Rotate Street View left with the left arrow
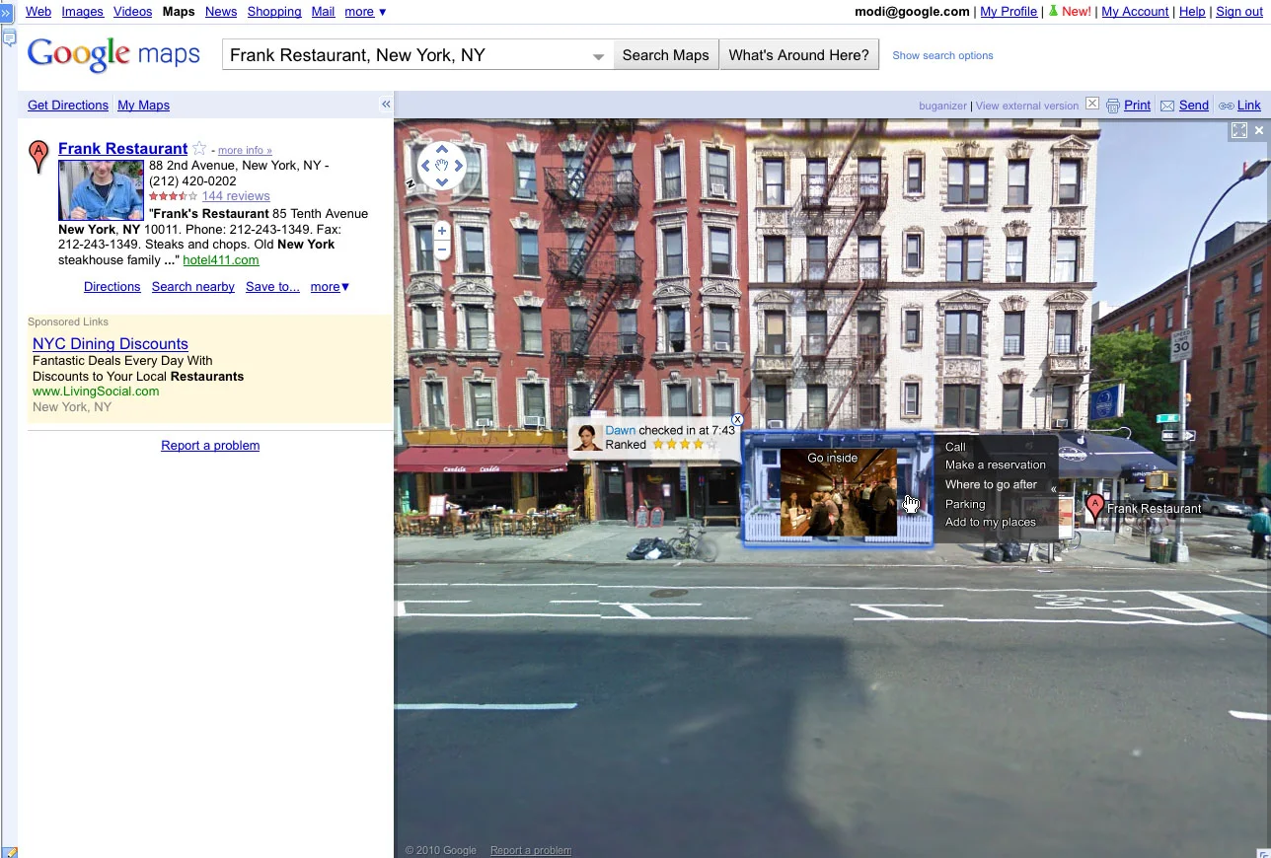Image resolution: width=1271 pixels, height=858 pixels. [x=425, y=166]
